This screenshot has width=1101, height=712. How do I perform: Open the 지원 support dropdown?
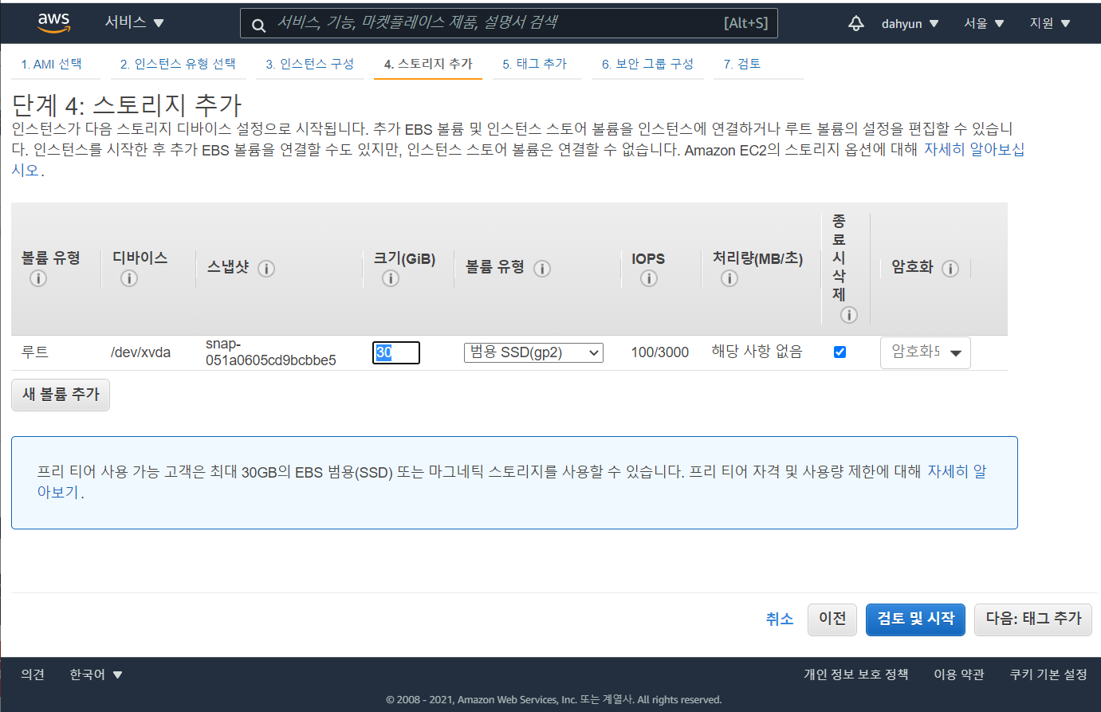click(1050, 24)
